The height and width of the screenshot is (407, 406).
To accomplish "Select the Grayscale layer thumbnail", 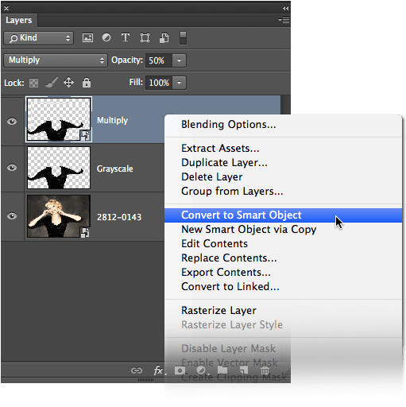I will pyautogui.click(x=59, y=168).
